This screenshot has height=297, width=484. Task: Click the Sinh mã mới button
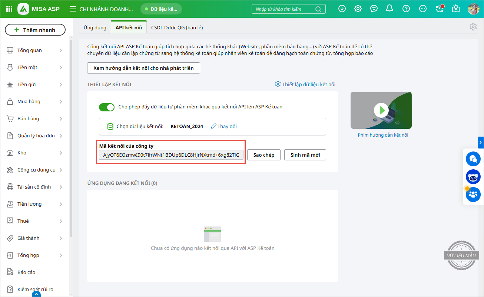[305, 155]
